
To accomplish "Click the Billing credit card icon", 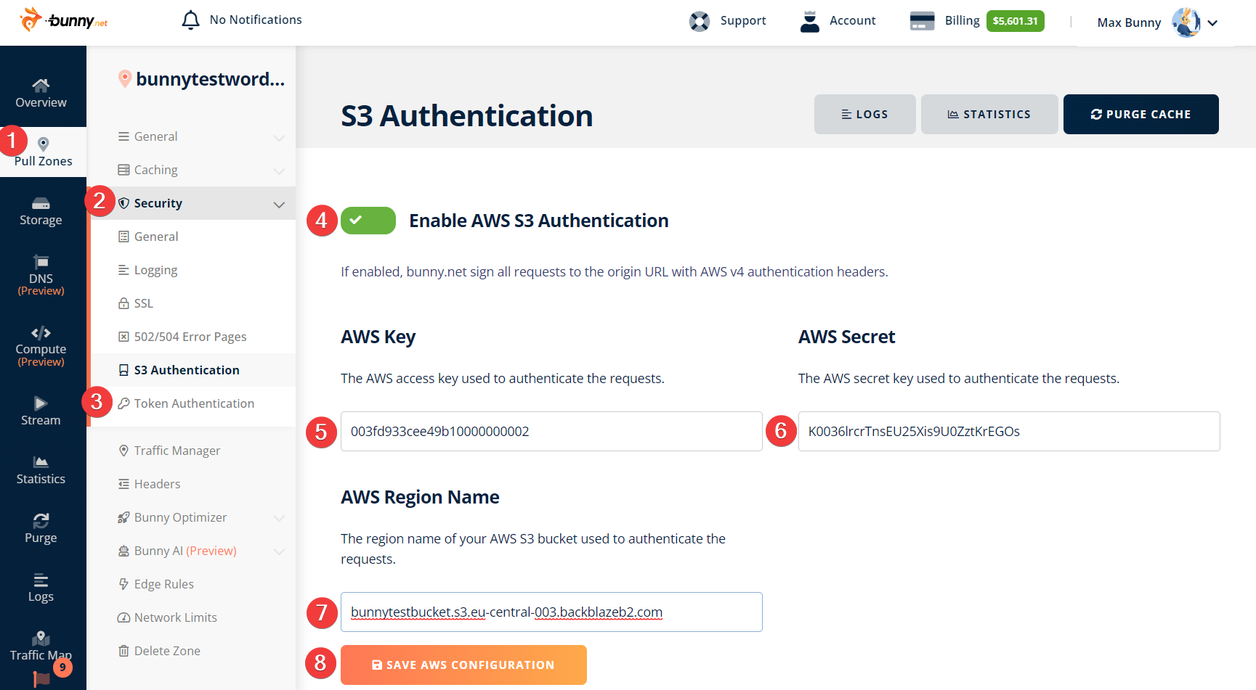I will (922, 21).
